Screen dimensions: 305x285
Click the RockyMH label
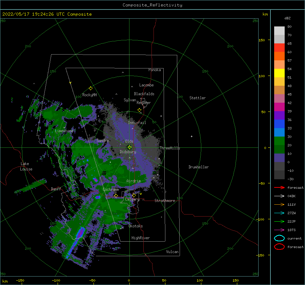[x=89, y=95]
